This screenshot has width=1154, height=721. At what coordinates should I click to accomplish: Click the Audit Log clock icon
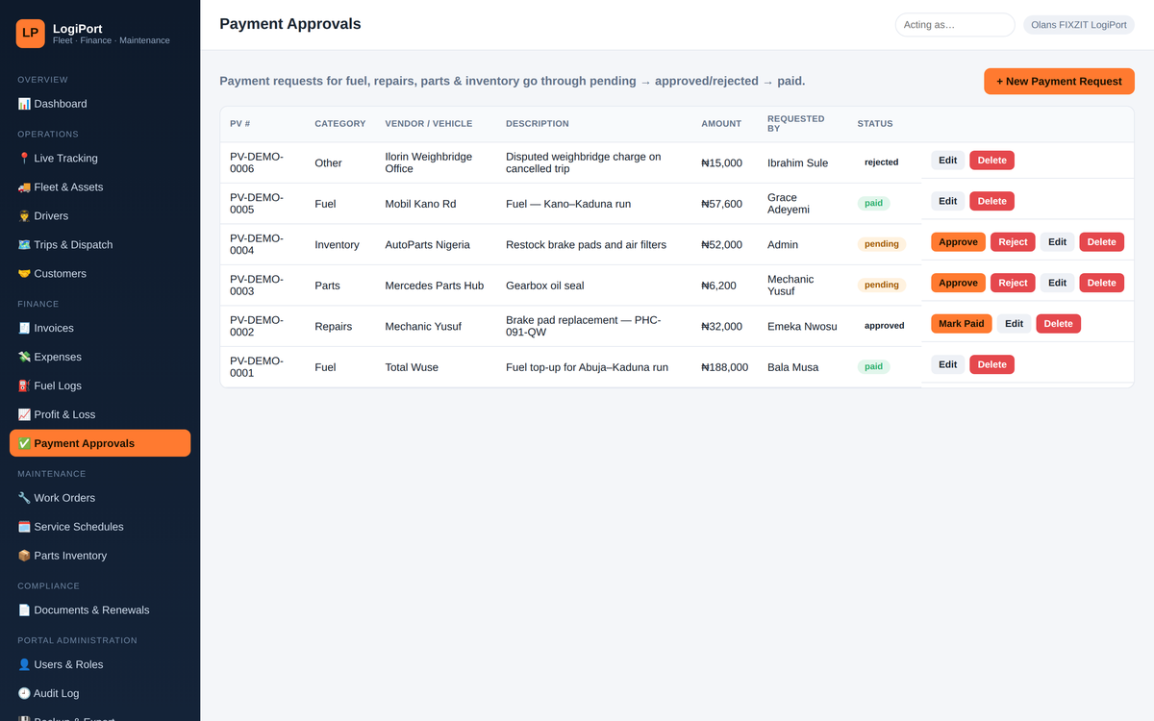tap(24, 694)
